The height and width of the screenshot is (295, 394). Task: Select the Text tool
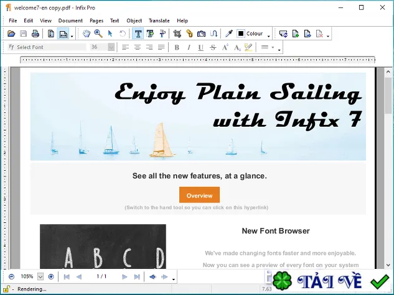coord(138,34)
